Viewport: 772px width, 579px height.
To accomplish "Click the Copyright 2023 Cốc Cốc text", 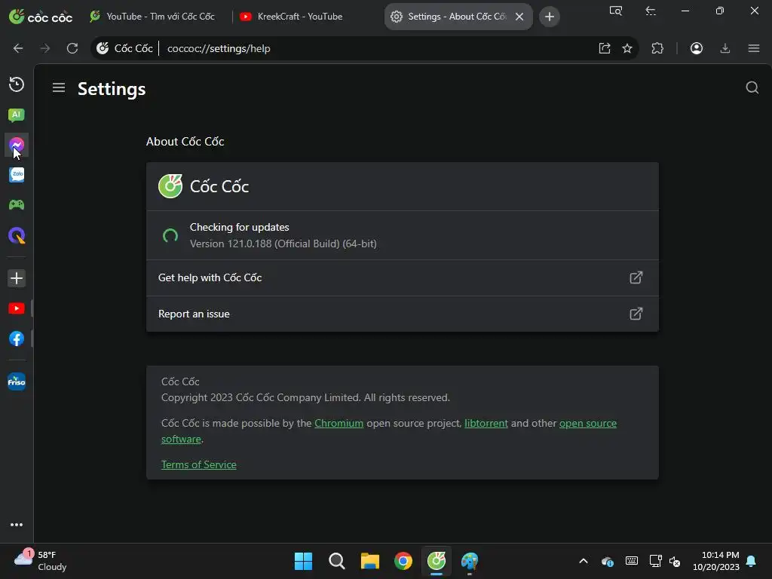I will coord(305,398).
